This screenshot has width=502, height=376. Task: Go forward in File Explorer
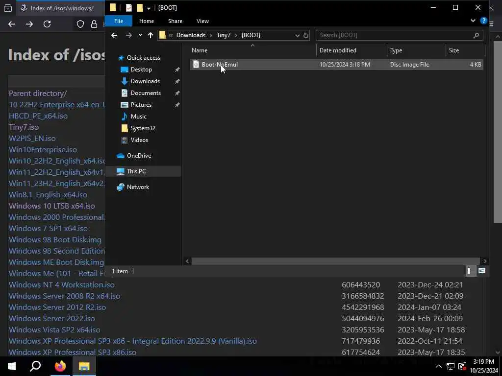pos(129,35)
